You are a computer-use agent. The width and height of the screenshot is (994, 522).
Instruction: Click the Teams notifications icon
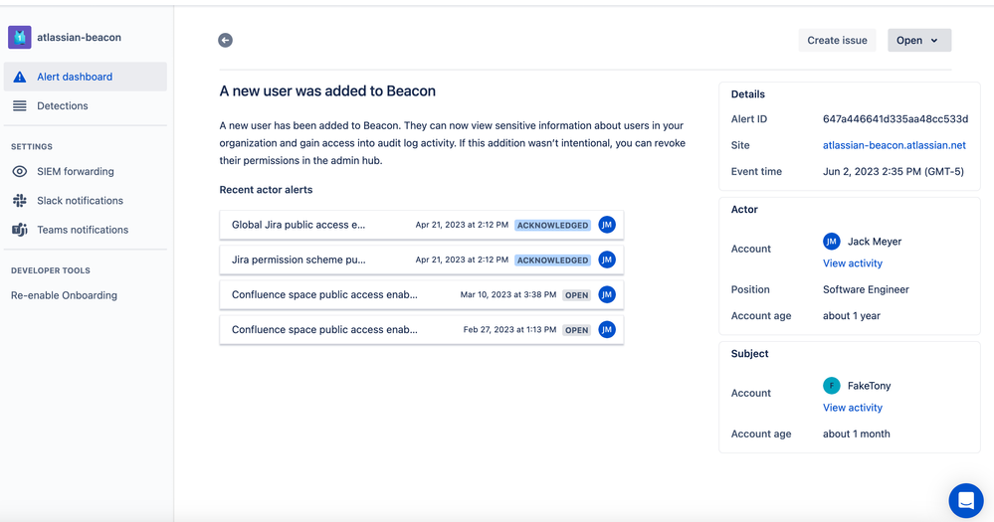click(x=20, y=230)
